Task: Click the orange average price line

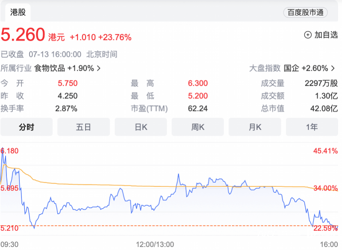Action: (128, 185)
